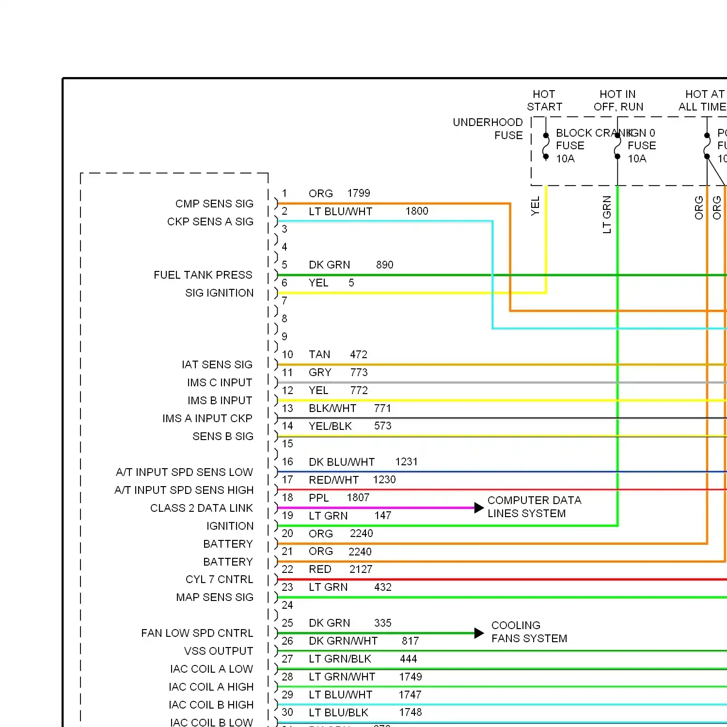Select circuit number 2127

[361, 569]
